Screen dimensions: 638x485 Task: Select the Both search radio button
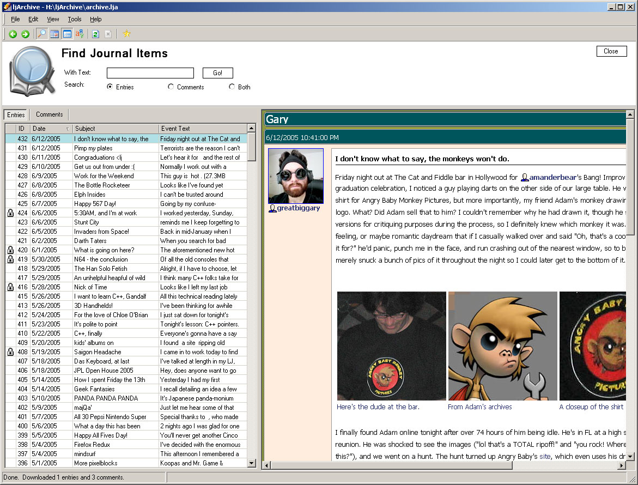[232, 87]
